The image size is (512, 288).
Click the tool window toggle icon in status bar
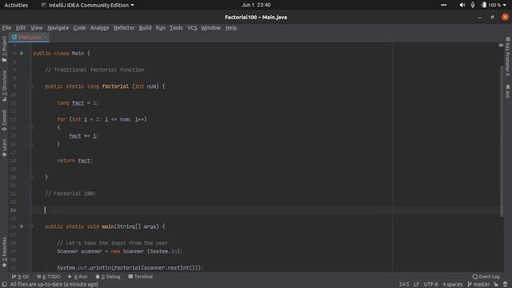pyautogui.click(x=5, y=285)
